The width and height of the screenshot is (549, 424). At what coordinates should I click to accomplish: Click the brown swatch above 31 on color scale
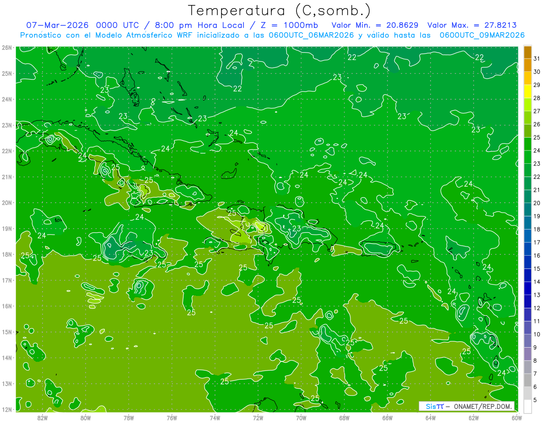coord(527,53)
